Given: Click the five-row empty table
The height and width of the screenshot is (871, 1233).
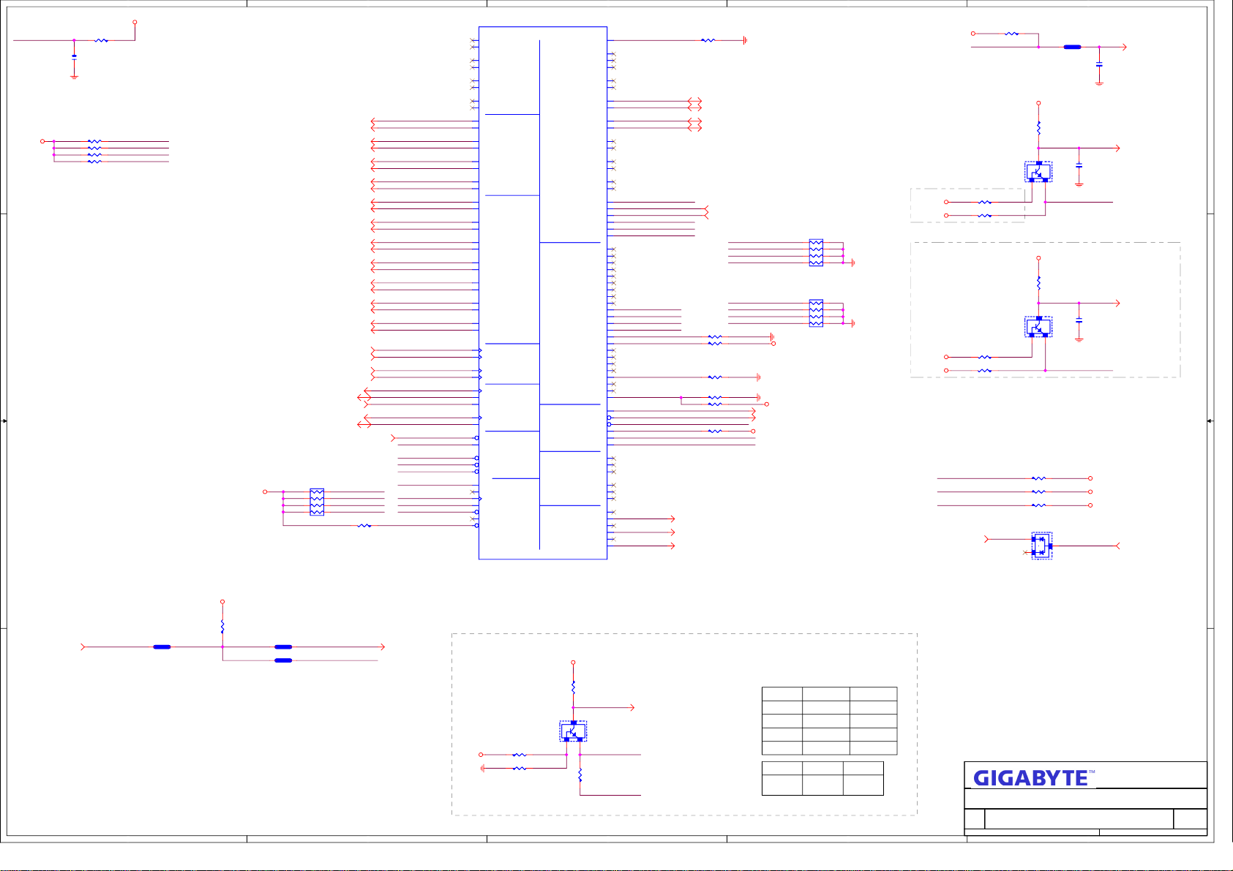Looking at the screenshot, I should coord(829,721).
